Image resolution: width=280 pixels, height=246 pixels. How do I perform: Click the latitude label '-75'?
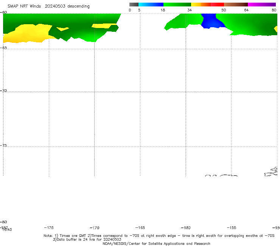coord(3,145)
